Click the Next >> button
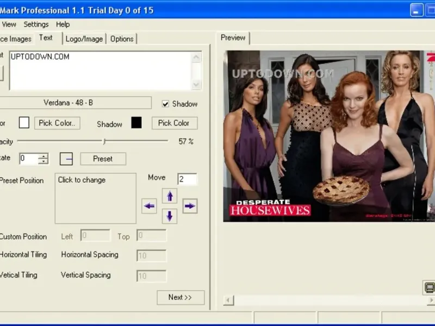Screen dimensions: 435x326 pyautogui.click(x=181, y=297)
